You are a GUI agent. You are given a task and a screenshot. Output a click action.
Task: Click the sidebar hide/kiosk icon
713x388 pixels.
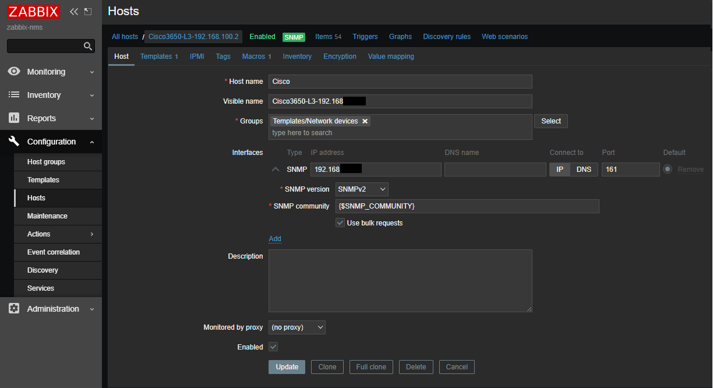(88, 12)
